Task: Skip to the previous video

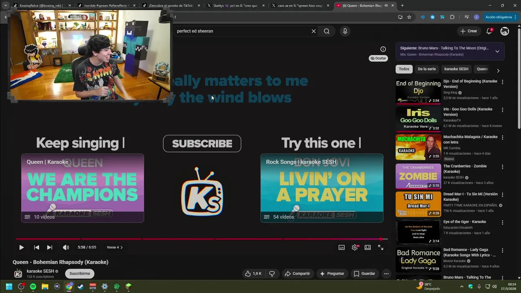Action: pyautogui.click(x=37, y=247)
